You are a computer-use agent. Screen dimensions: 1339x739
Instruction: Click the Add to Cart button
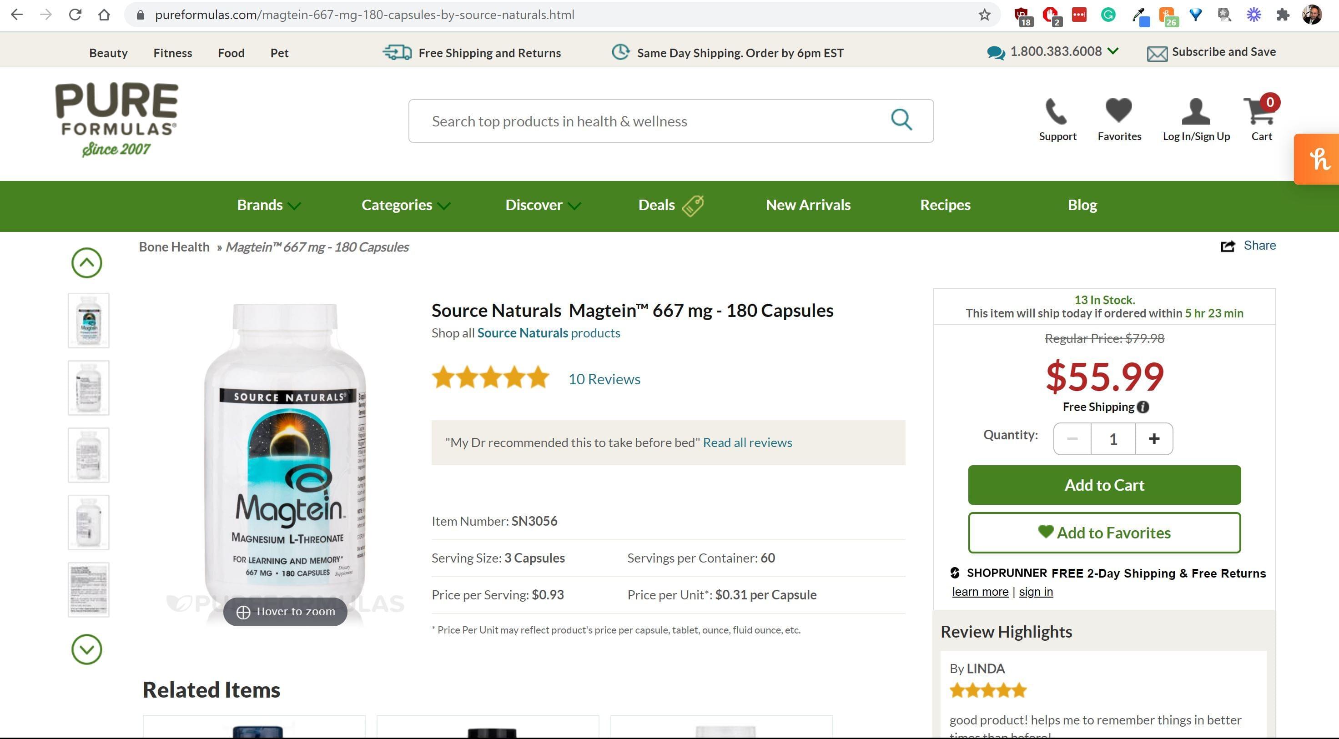click(1104, 485)
